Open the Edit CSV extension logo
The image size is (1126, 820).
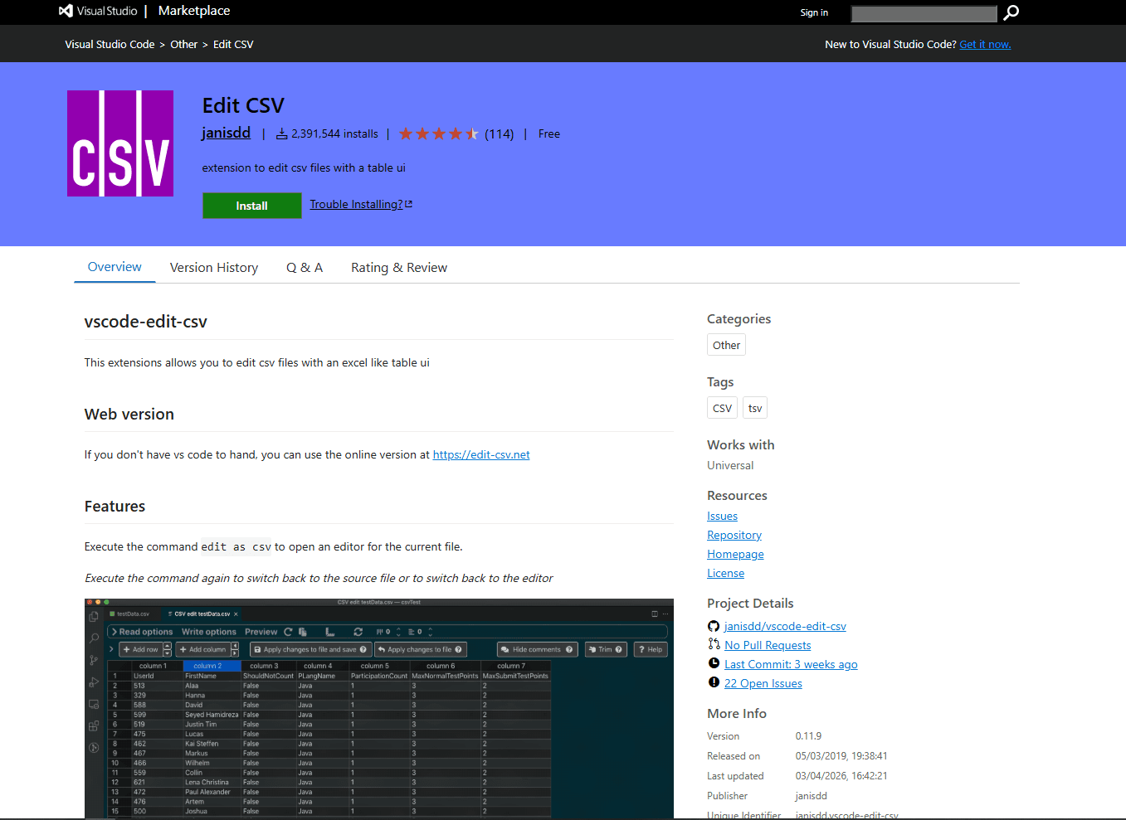(x=120, y=143)
